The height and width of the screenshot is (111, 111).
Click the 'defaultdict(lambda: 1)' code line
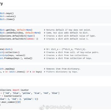coord(19,39)
